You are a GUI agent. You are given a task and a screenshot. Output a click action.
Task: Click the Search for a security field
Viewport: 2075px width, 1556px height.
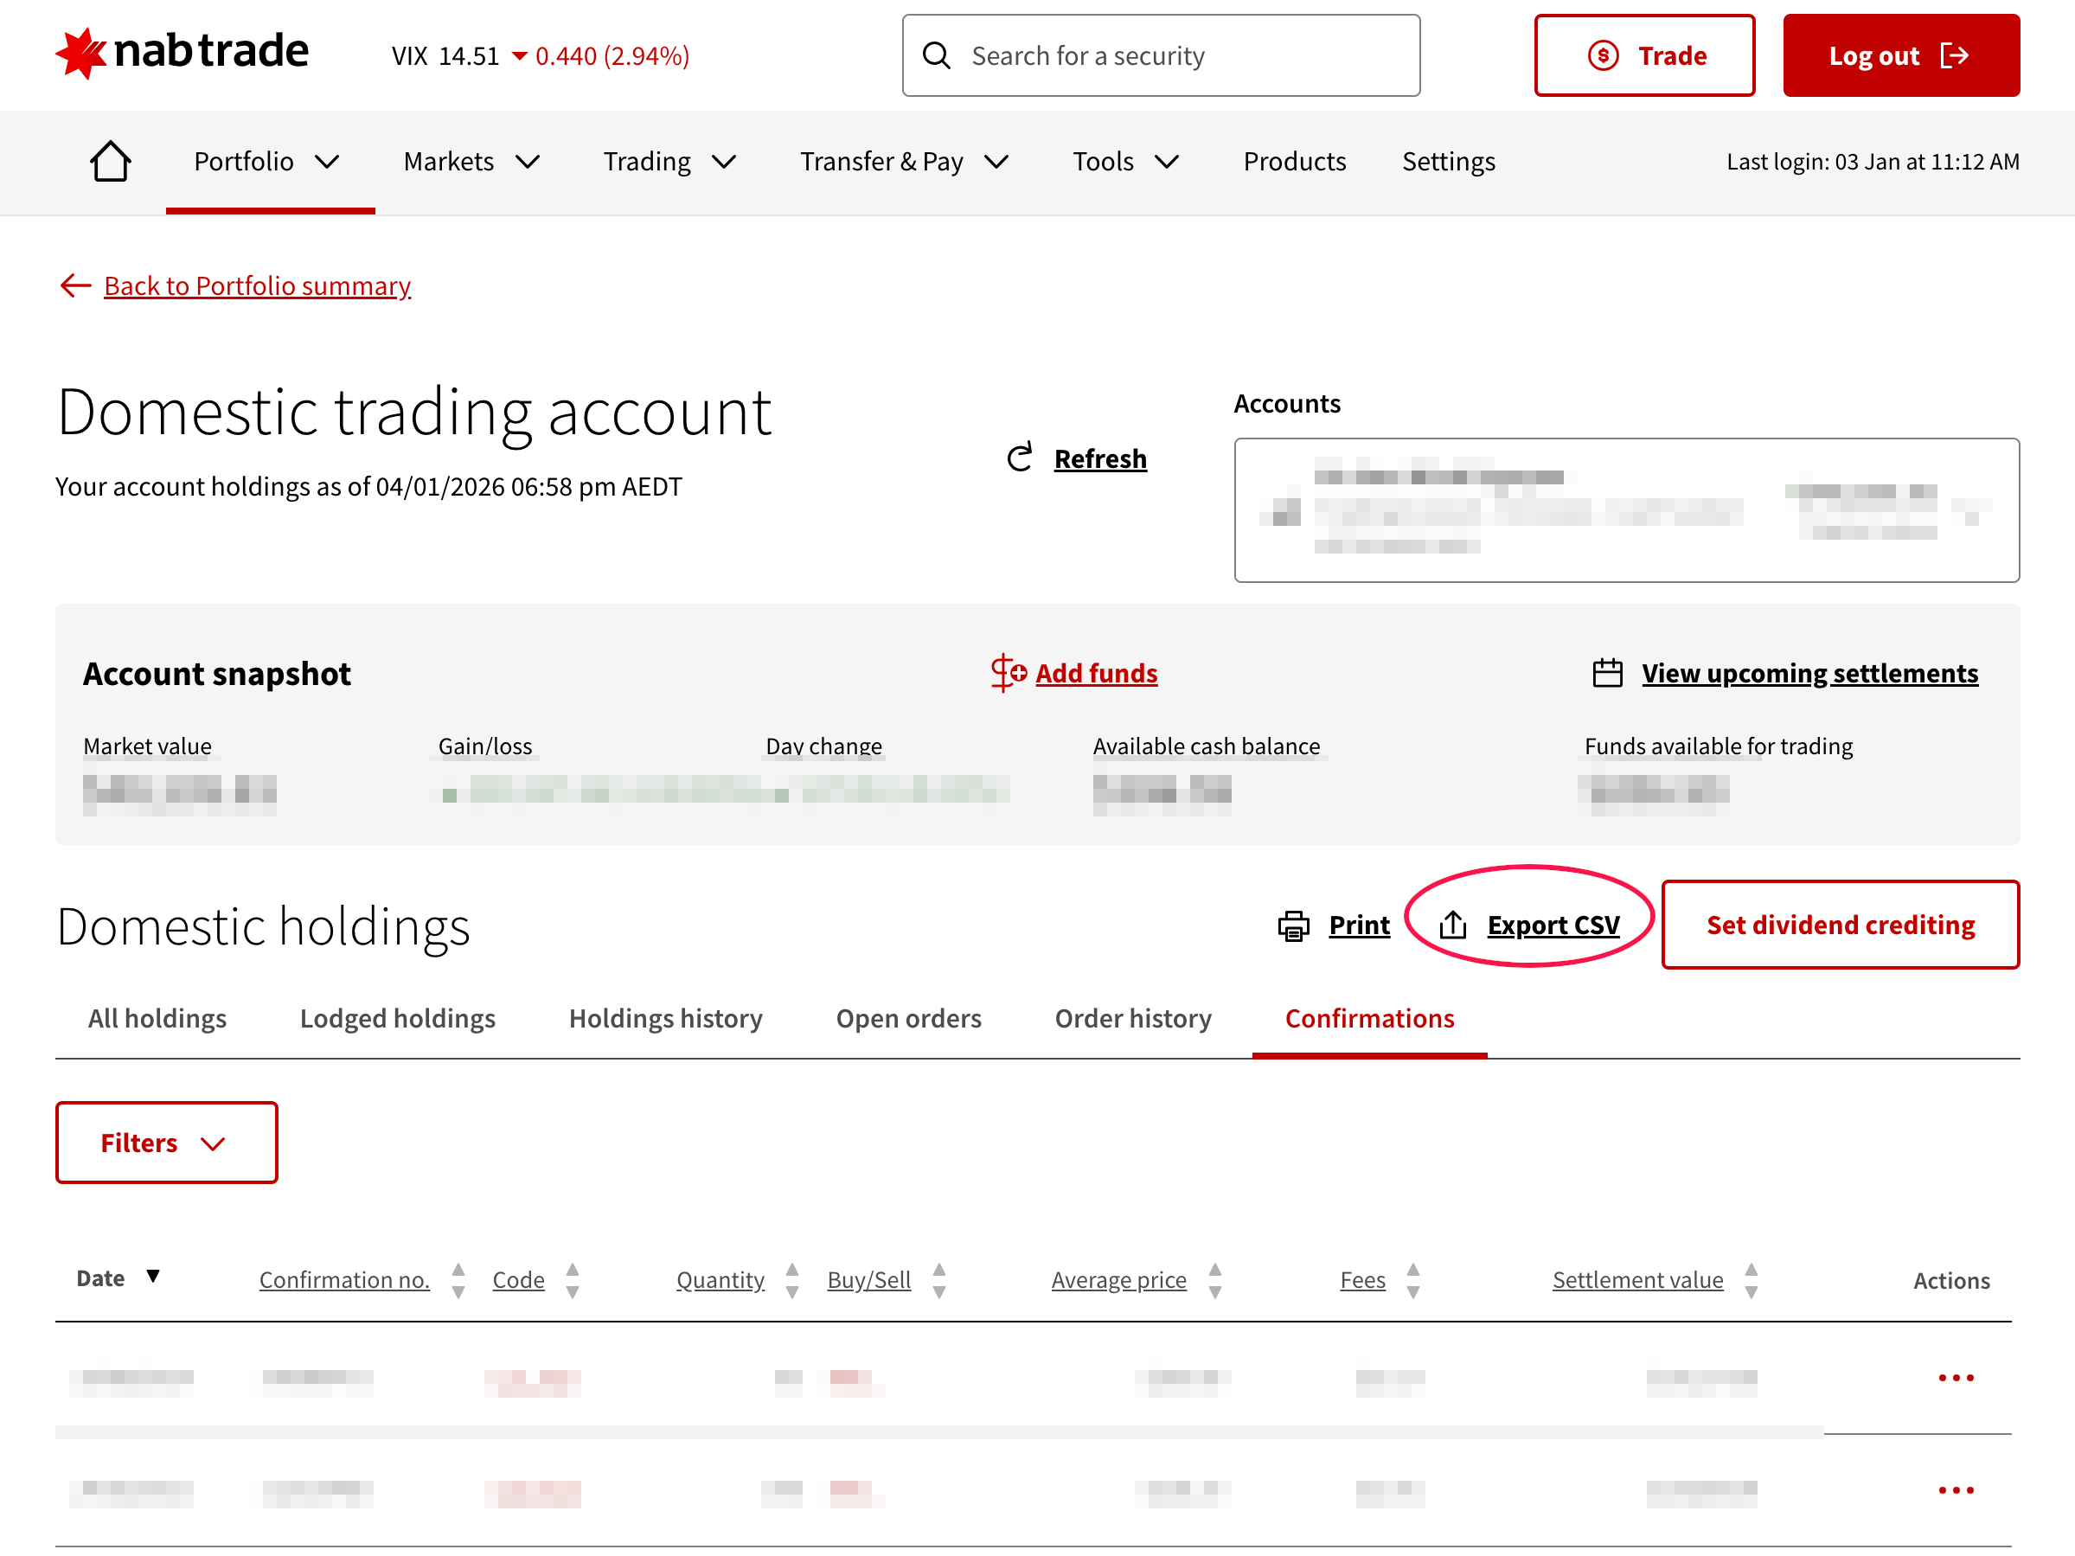pyautogui.click(x=1161, y=55)
